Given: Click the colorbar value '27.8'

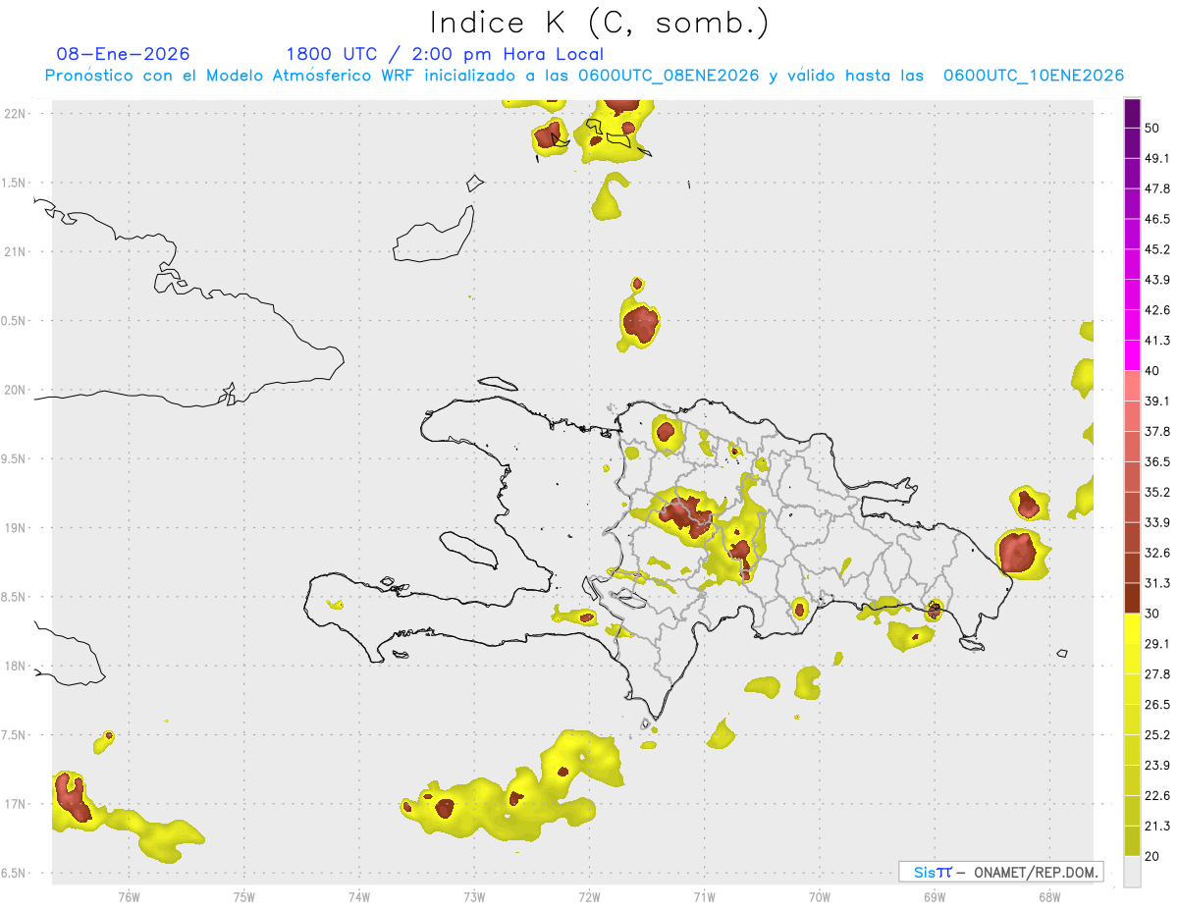Looking at the screenshot, I should point(1157,674).
